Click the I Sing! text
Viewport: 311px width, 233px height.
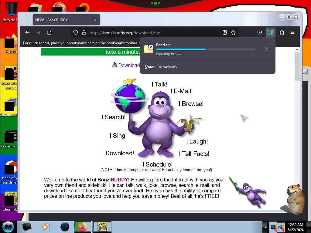[118, 136]
